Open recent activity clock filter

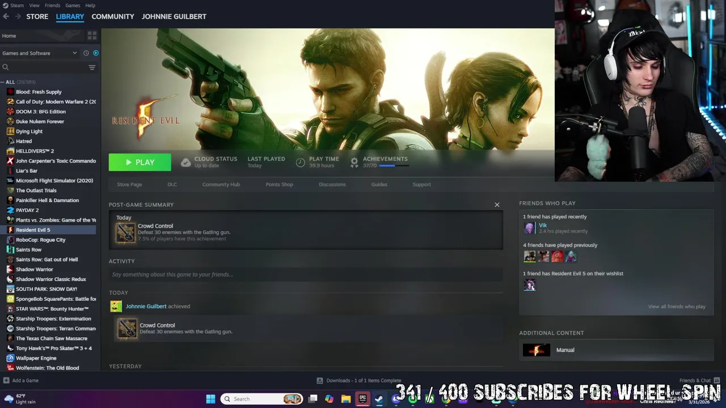tap(86, 53)
